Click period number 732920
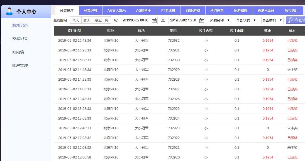 click(174, 157)
